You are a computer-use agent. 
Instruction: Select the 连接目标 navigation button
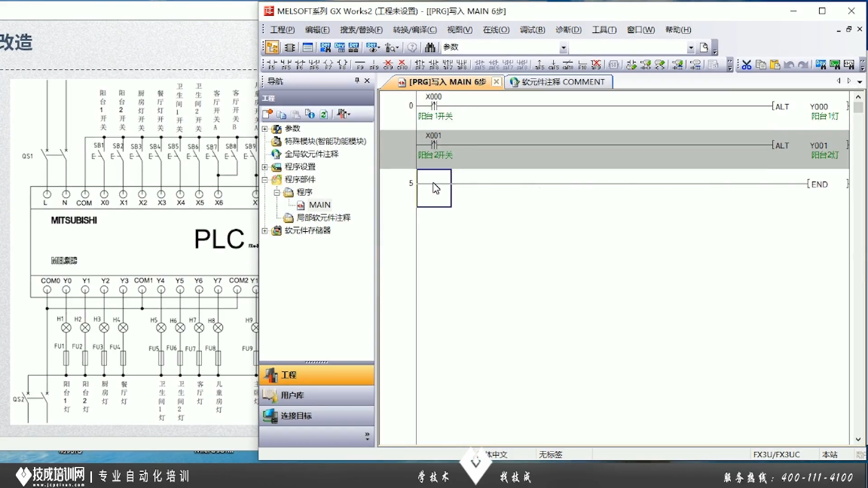point(296,416)
